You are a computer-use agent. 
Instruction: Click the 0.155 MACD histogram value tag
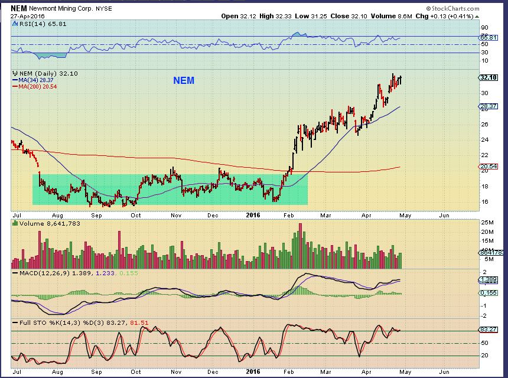click(x=489, y=293)
